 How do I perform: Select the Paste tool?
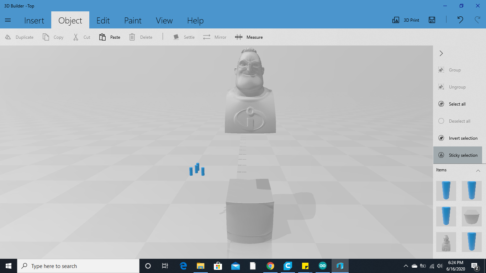[x=110, y=37]
